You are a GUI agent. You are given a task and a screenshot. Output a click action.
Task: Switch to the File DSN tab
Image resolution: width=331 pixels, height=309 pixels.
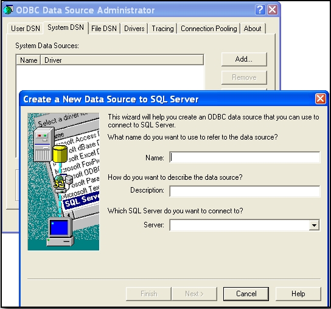[x=104, y=29]
